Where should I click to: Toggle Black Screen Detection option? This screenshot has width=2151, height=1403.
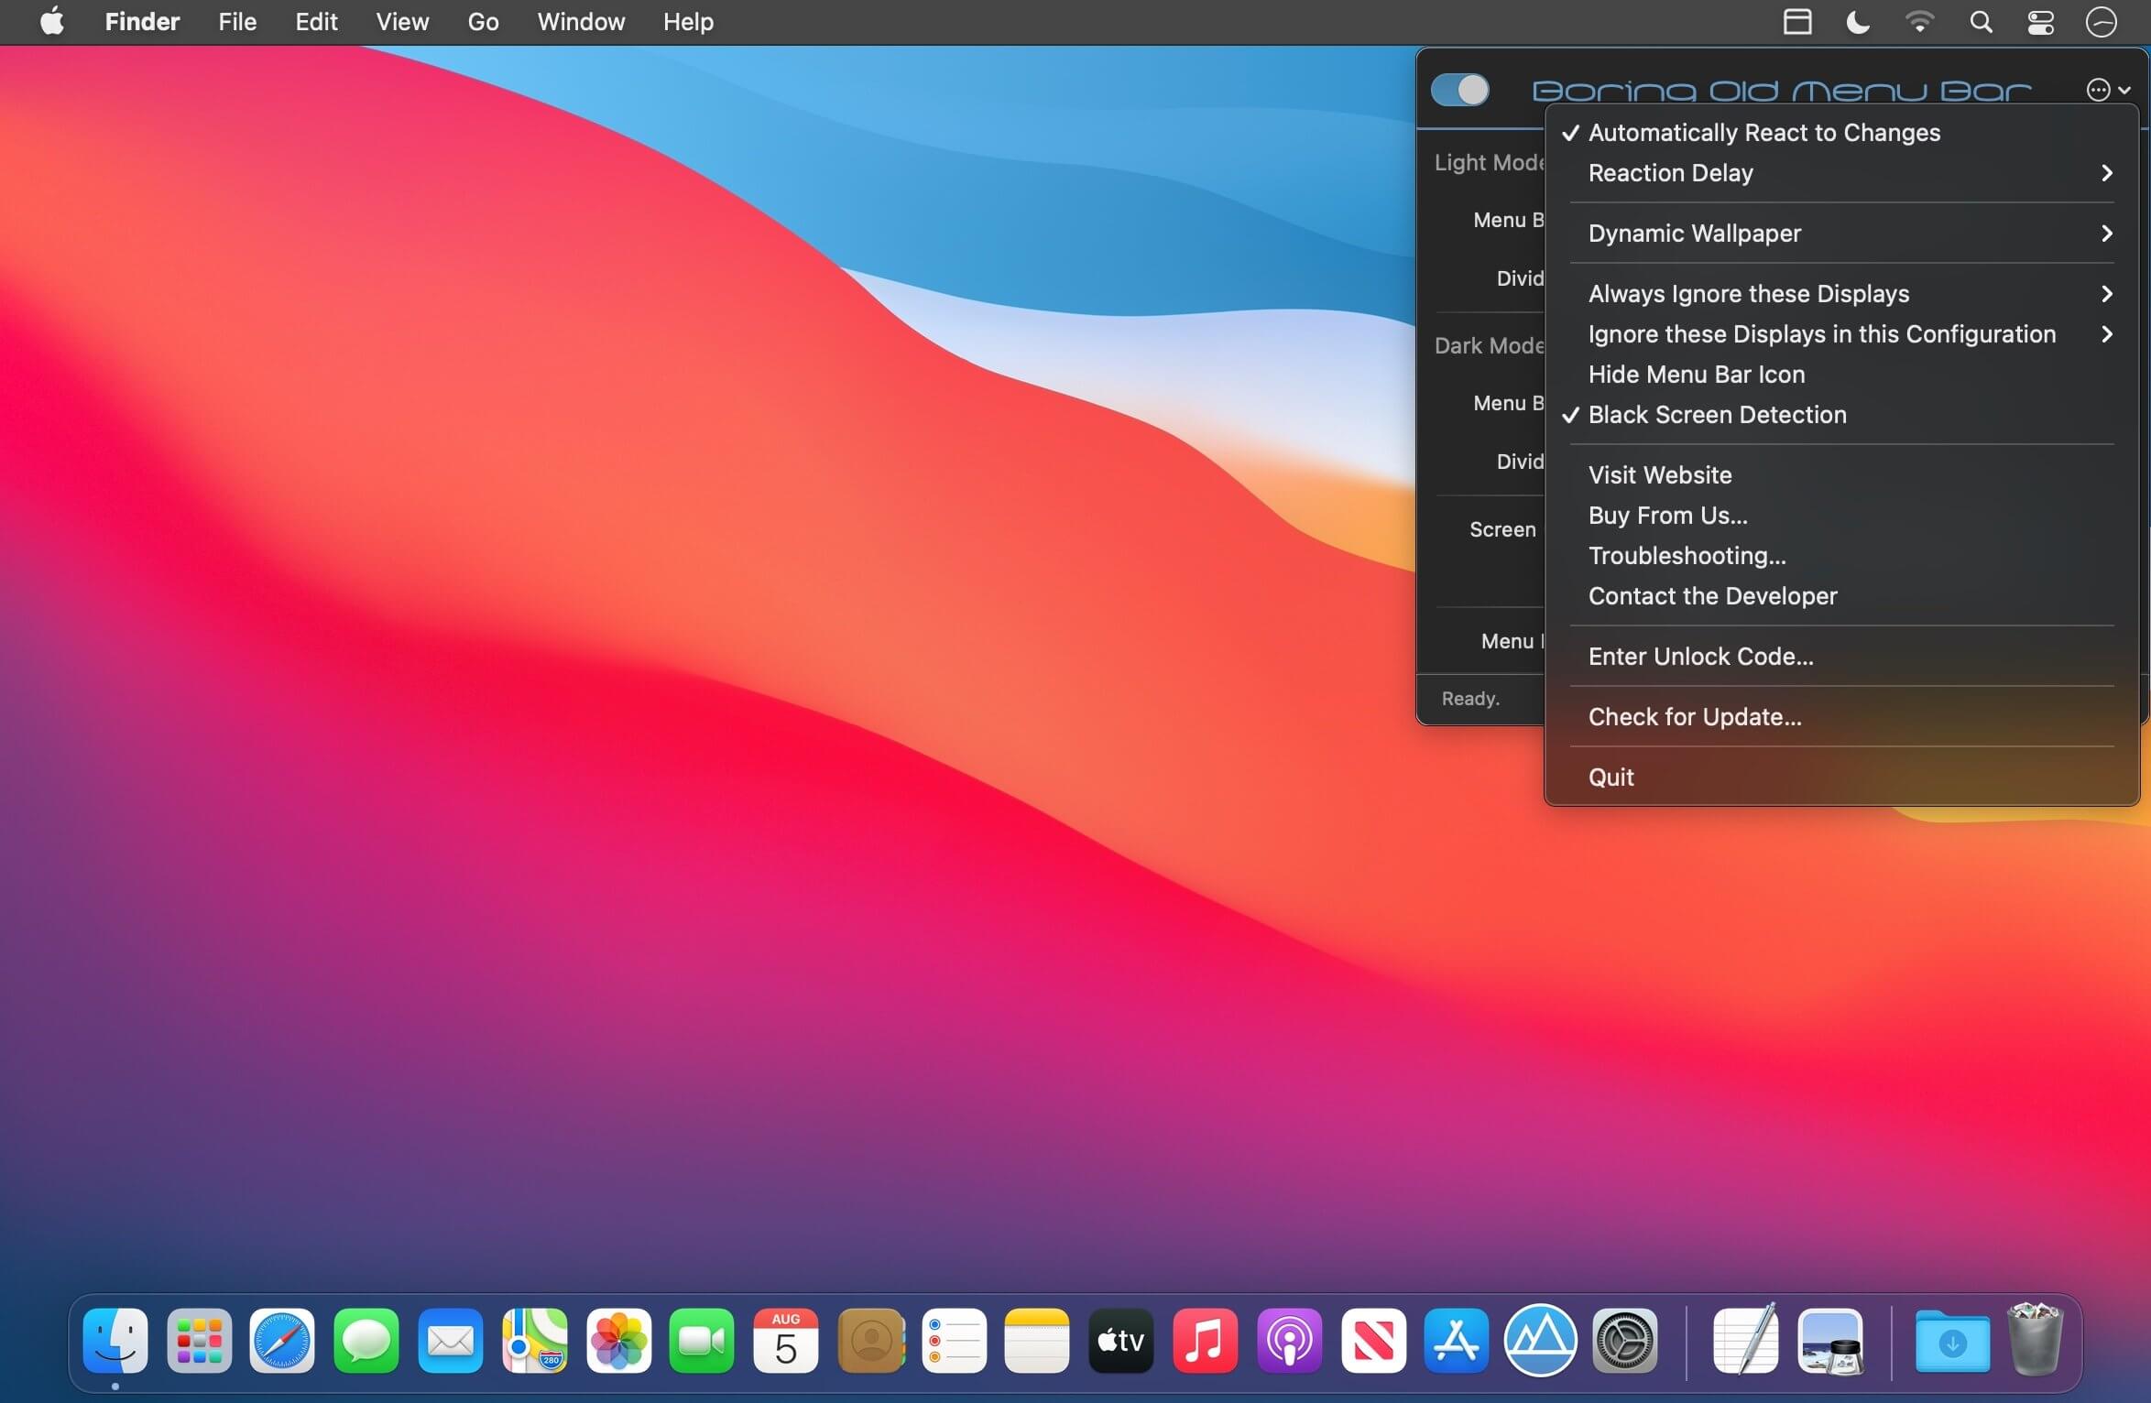[x=1842, y=415]
